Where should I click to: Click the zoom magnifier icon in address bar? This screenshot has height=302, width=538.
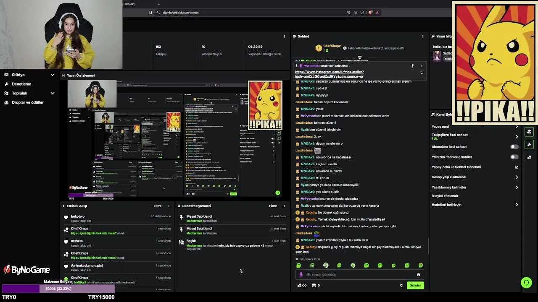pyautogui.click(x=355, y=13)
